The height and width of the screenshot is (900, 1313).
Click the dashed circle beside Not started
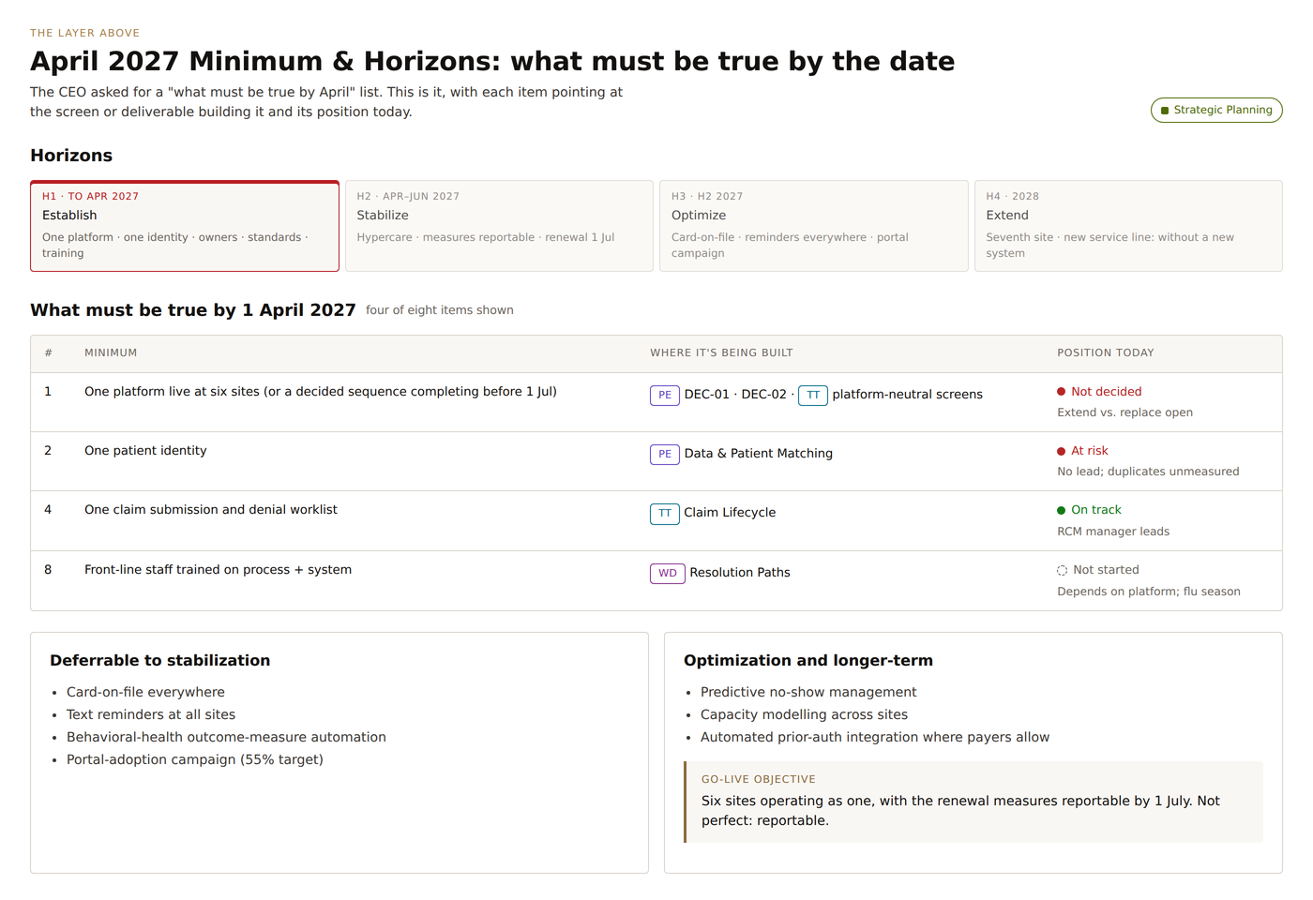[1063, 570]
